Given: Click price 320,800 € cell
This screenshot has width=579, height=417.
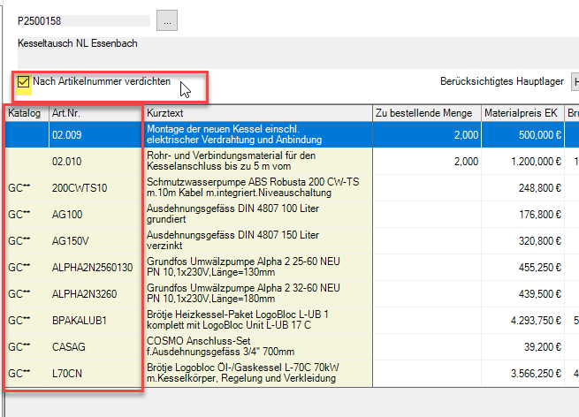Looking at the screenshot, I should tap(522, 241).
